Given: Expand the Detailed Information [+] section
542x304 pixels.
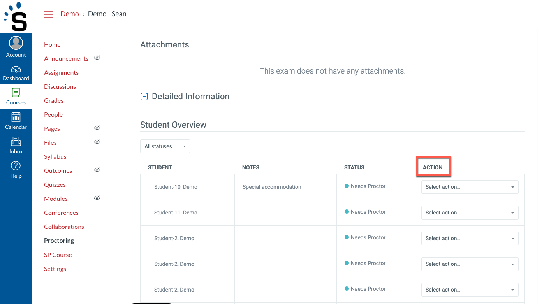Looking at the screenshot, I should (144, 97).
